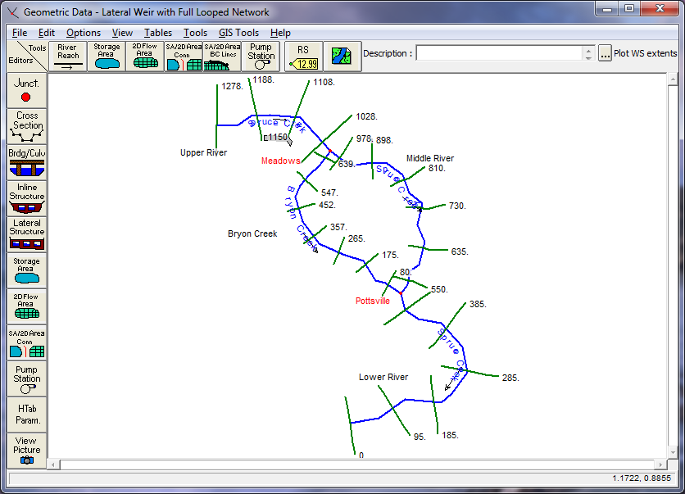Open the View Picture editor
This screenshot has height=494, width=685.
pos(26,450)
